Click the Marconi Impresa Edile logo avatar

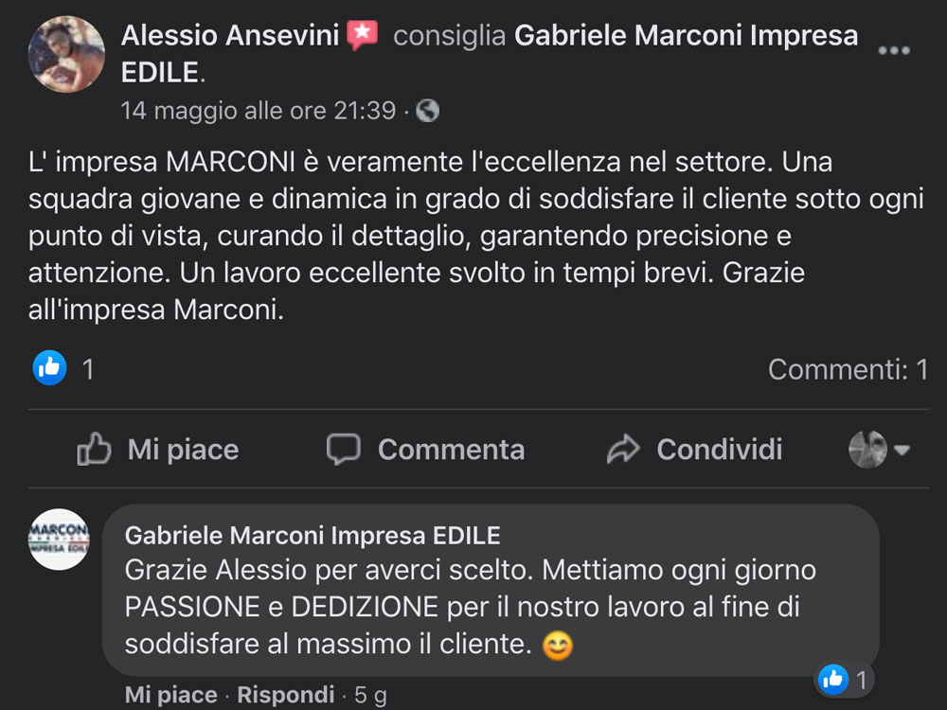click(x=60, y=539)
